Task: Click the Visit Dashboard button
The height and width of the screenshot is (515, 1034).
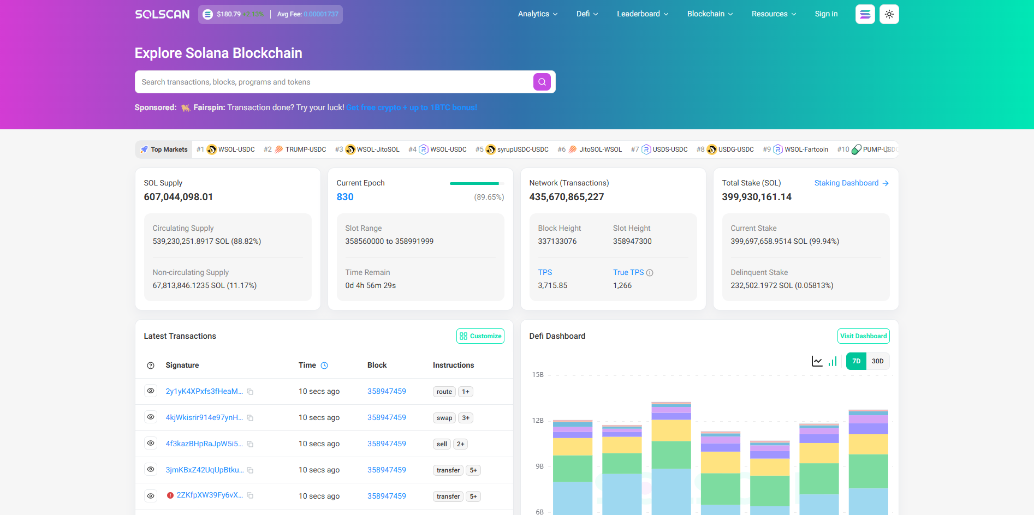Action: (x=863, y=336)
